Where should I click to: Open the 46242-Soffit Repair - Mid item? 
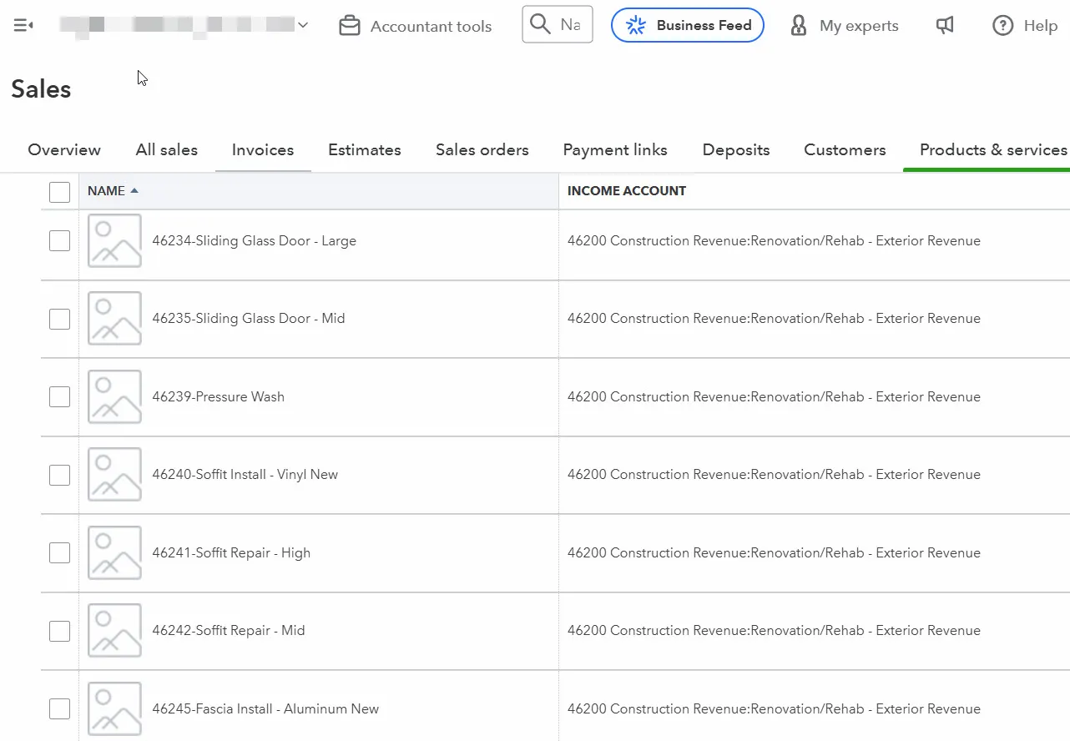[x=228, y=631]
